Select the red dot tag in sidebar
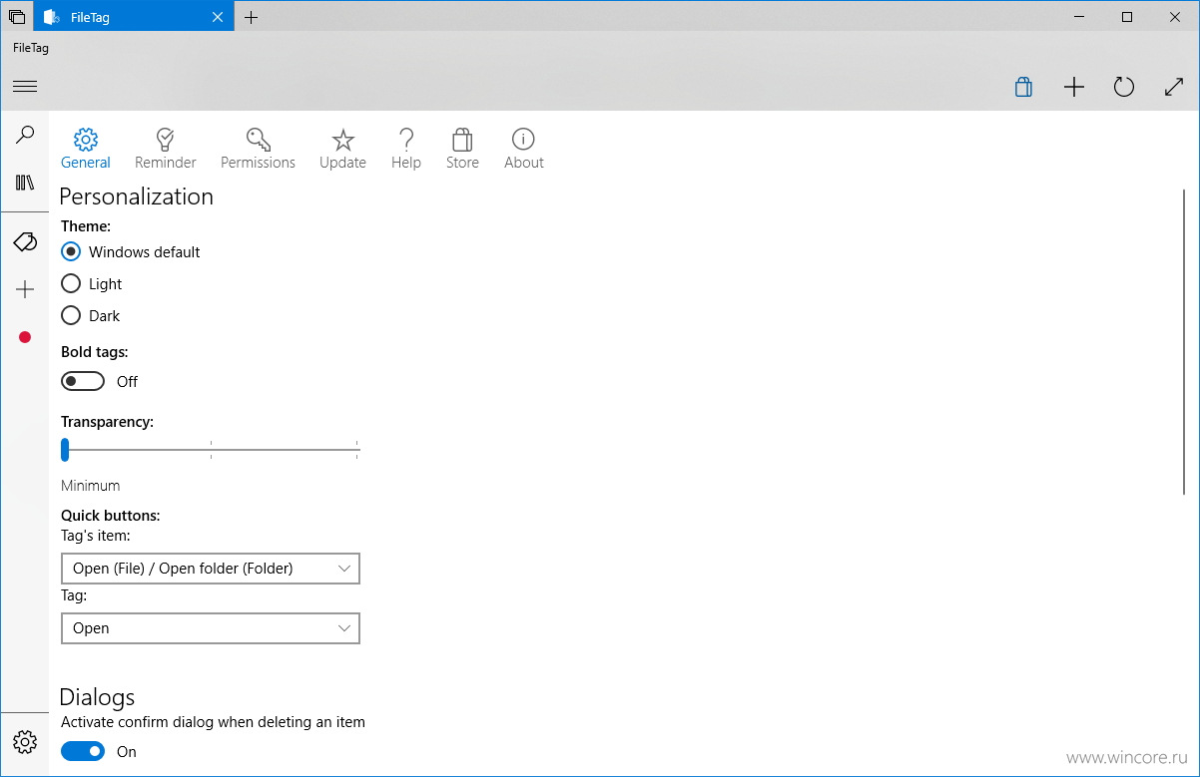 (25, 337)
